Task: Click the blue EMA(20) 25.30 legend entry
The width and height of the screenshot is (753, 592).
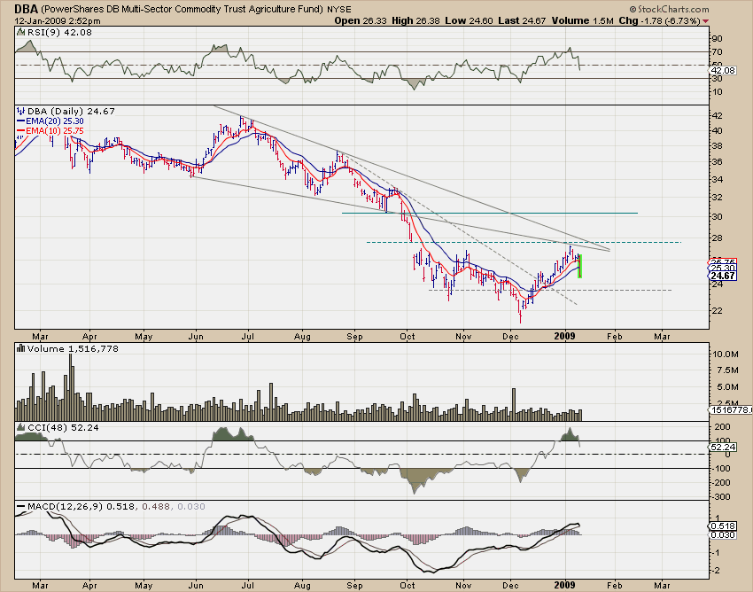Action: [50, 121]
